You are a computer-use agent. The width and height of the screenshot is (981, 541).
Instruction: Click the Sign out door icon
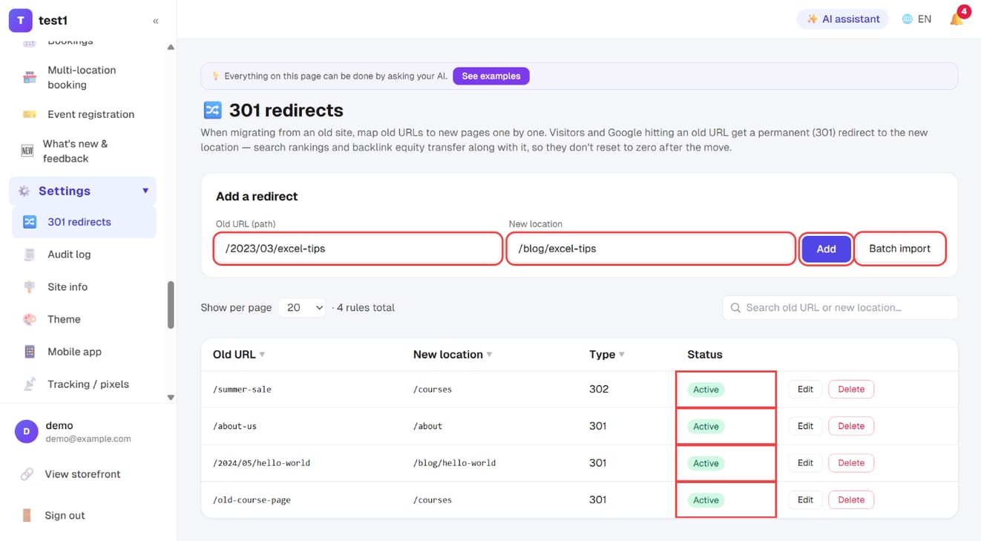tap(27, 515)
